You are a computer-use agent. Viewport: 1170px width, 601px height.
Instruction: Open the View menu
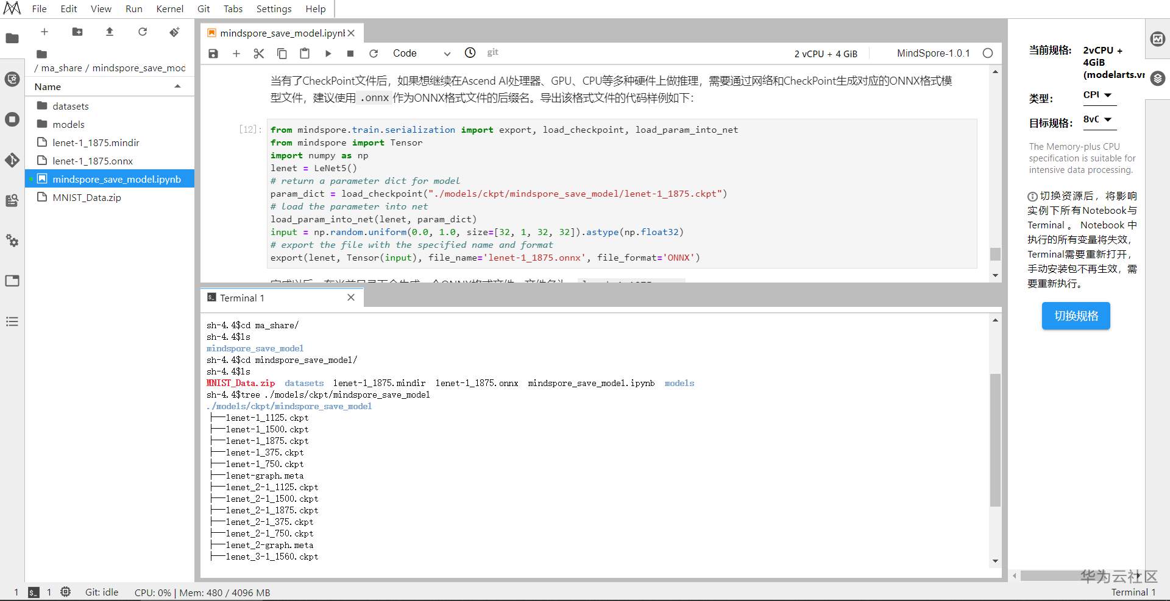(101, 9)
